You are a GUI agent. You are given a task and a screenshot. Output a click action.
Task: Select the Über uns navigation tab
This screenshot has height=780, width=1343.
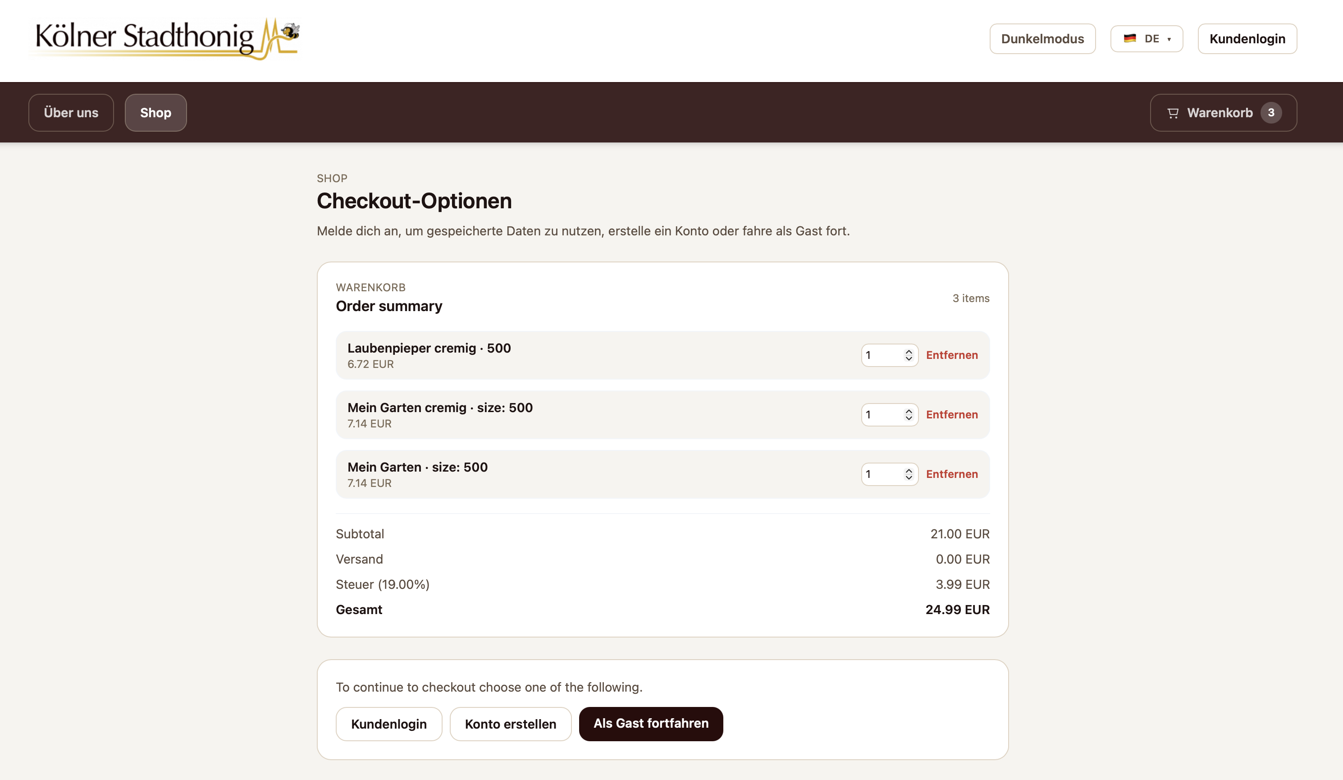(71, 113)
